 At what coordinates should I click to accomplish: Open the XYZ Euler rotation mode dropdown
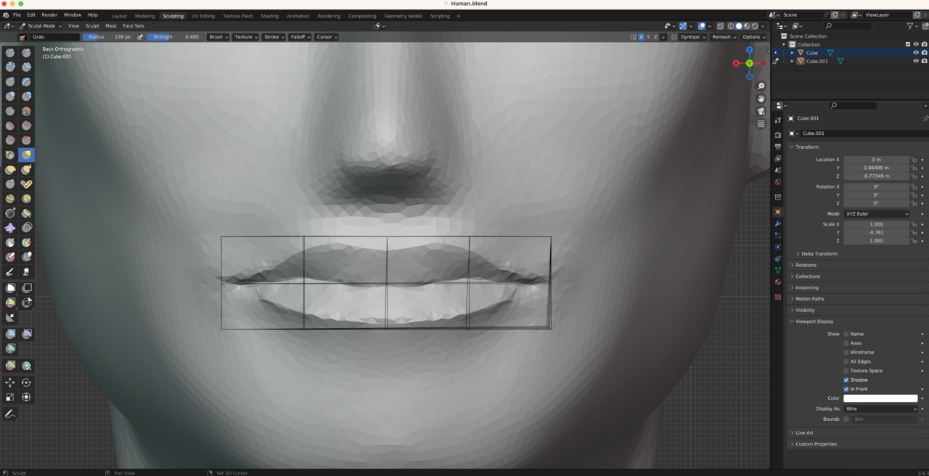click(876, 214)
